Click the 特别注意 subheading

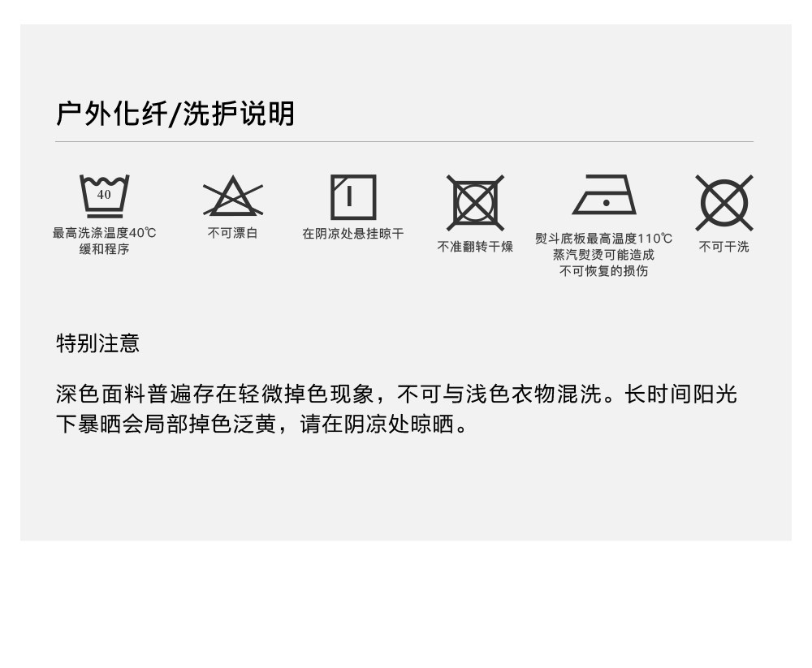98,343
